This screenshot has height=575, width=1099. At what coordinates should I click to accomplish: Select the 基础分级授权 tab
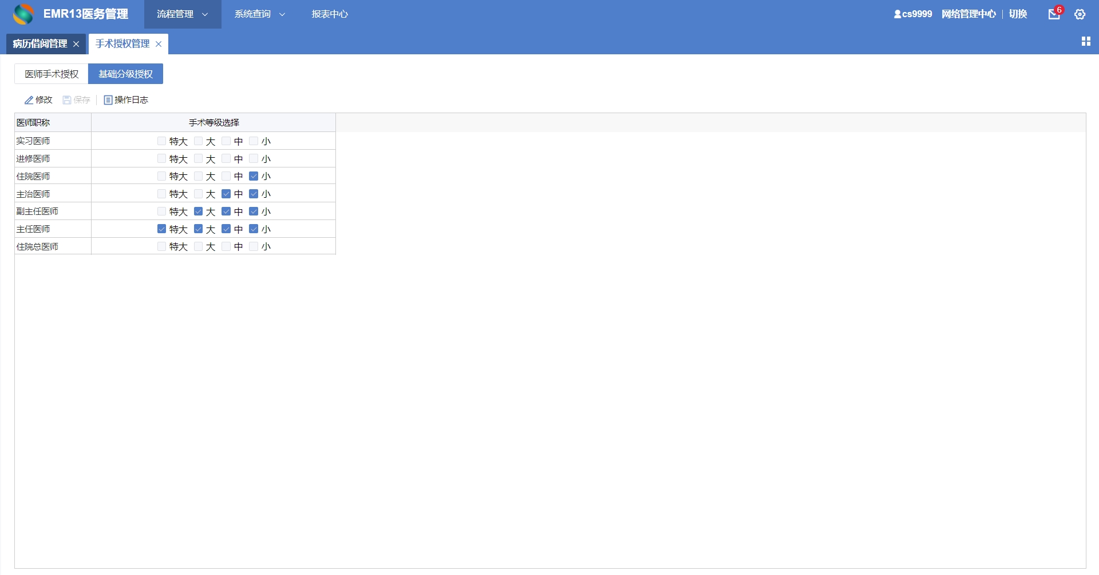(125, 74)
